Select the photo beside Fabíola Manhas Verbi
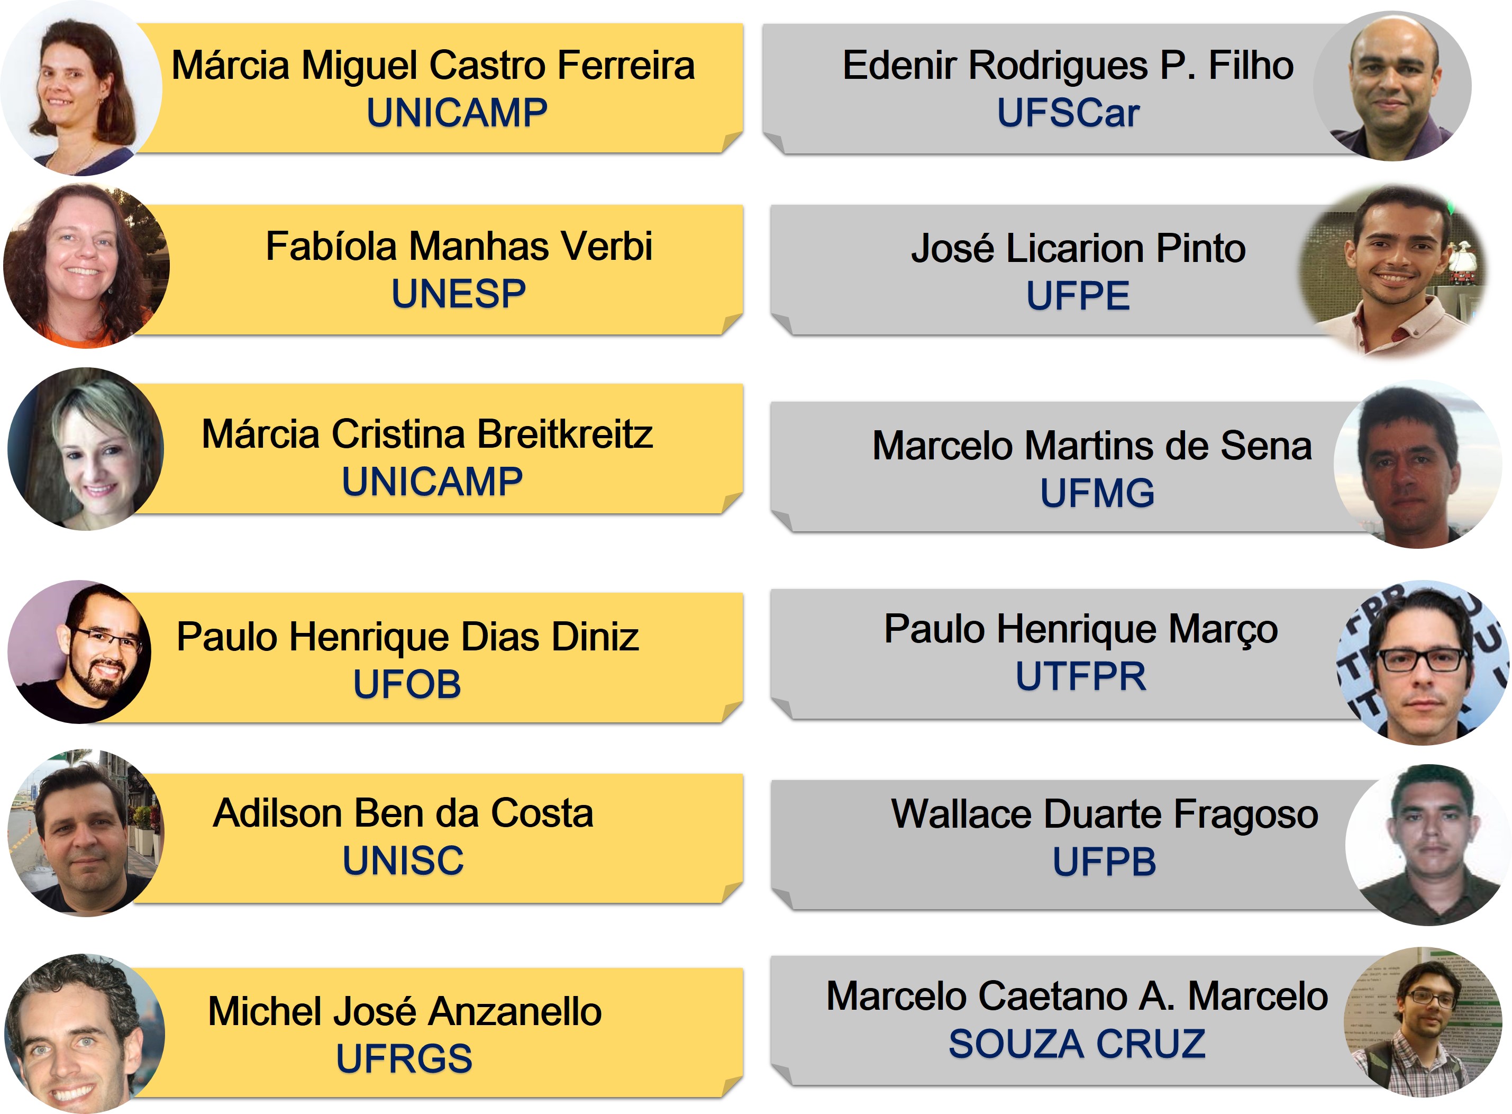The height and width of the screenshot is (1114, 1512). [x=86, y=266]
